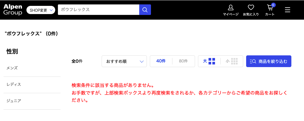Open the SHOP変更 dropdown
Image resolution: width=304 pixels, height=121 pixels.
point(41,10)
